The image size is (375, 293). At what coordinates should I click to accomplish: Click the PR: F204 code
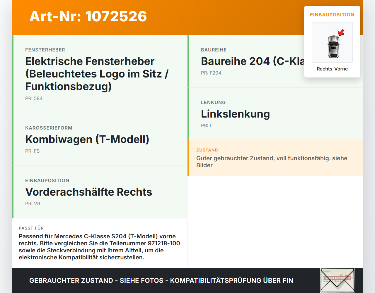211,73
